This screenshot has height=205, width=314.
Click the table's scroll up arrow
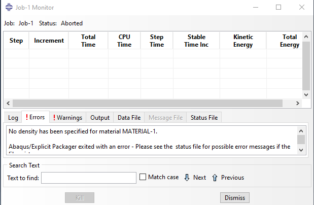click(x=306, y=37)
